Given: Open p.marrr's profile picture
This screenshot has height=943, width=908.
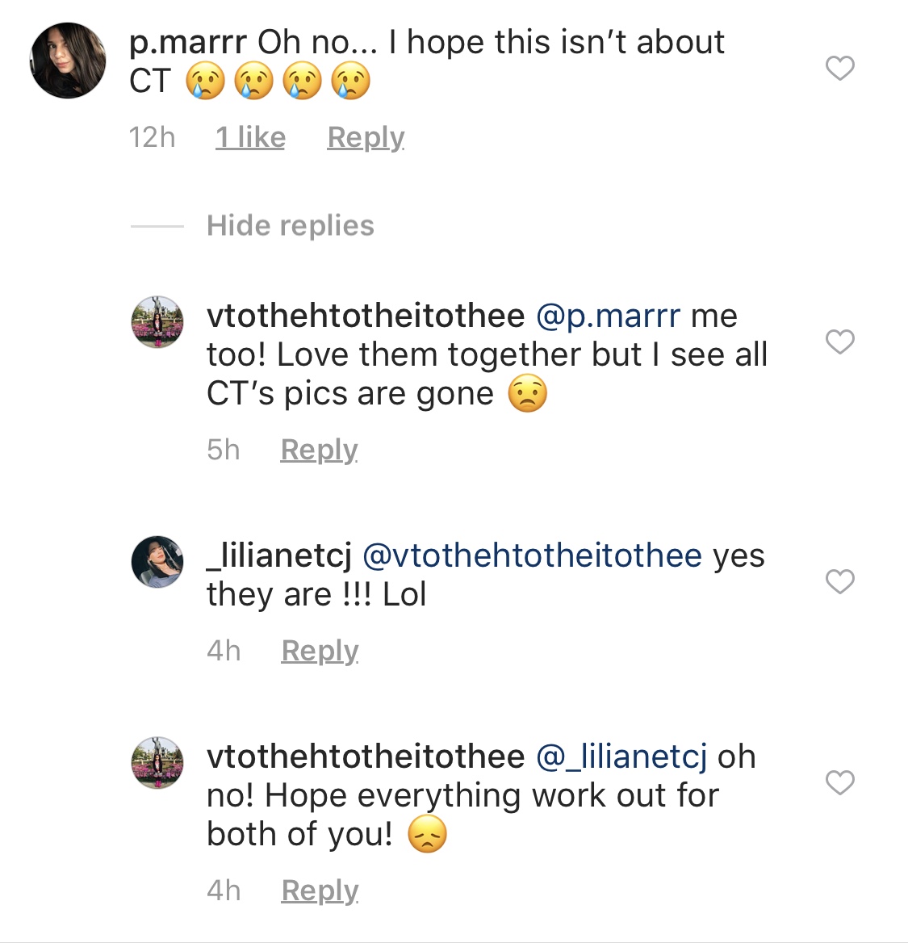Looking at the screenshot, I should click(67, 61).
